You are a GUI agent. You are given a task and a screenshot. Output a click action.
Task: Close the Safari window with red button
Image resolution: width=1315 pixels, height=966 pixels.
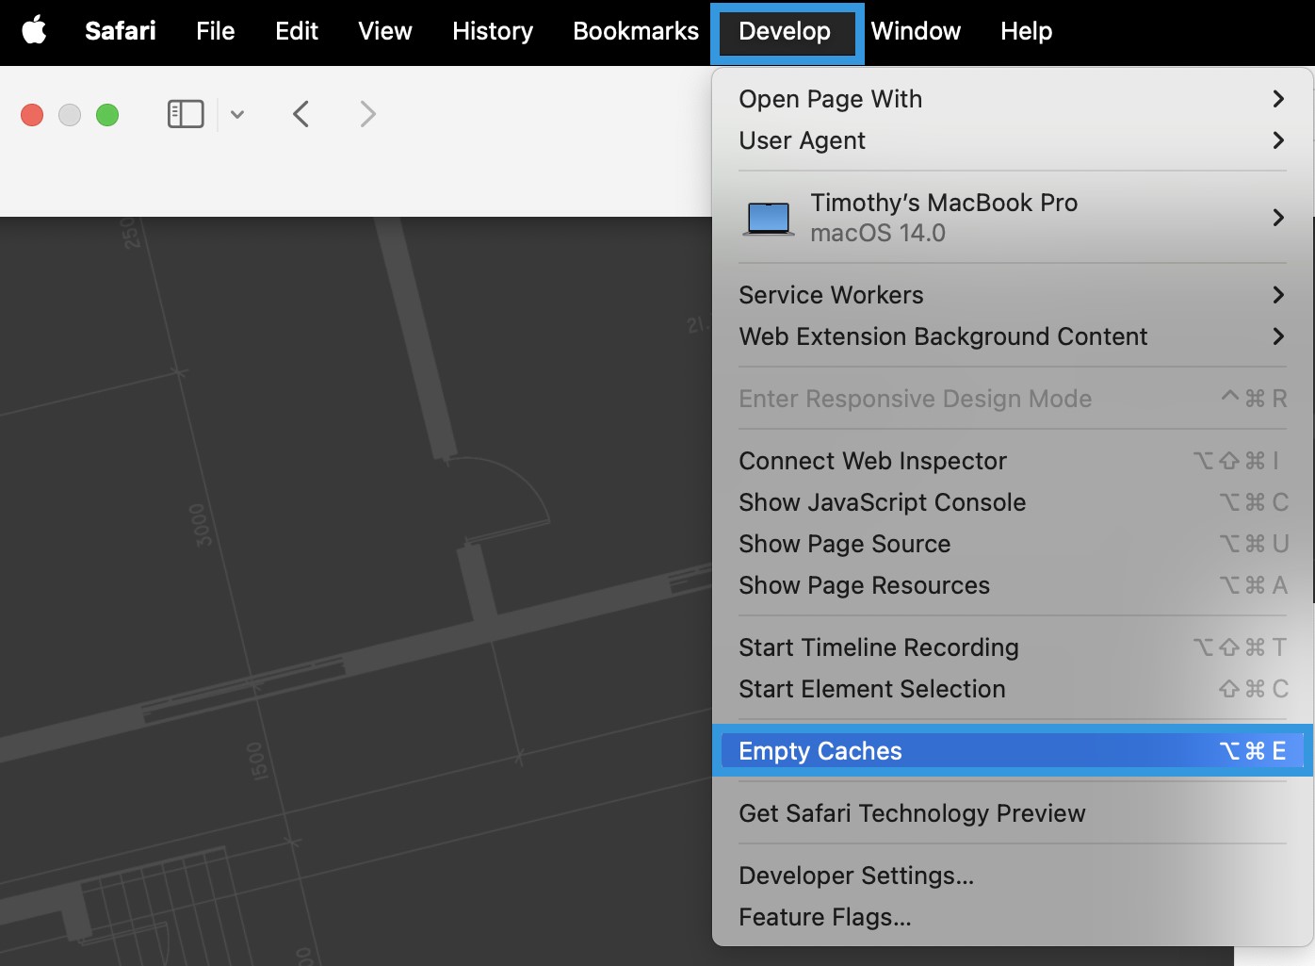[32, 115]
